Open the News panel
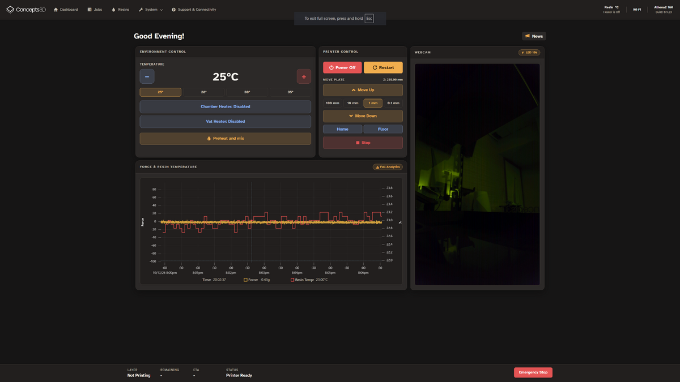 [534, 36]
